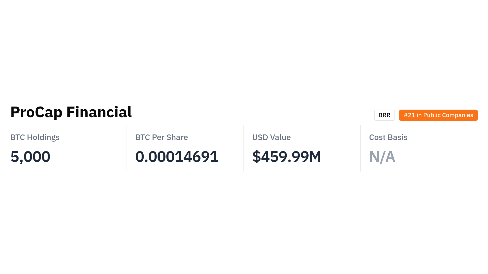This screenshot has height=274, width=488.
Task: Click the 0.00014691 per share value
Action: coord(177,157)
